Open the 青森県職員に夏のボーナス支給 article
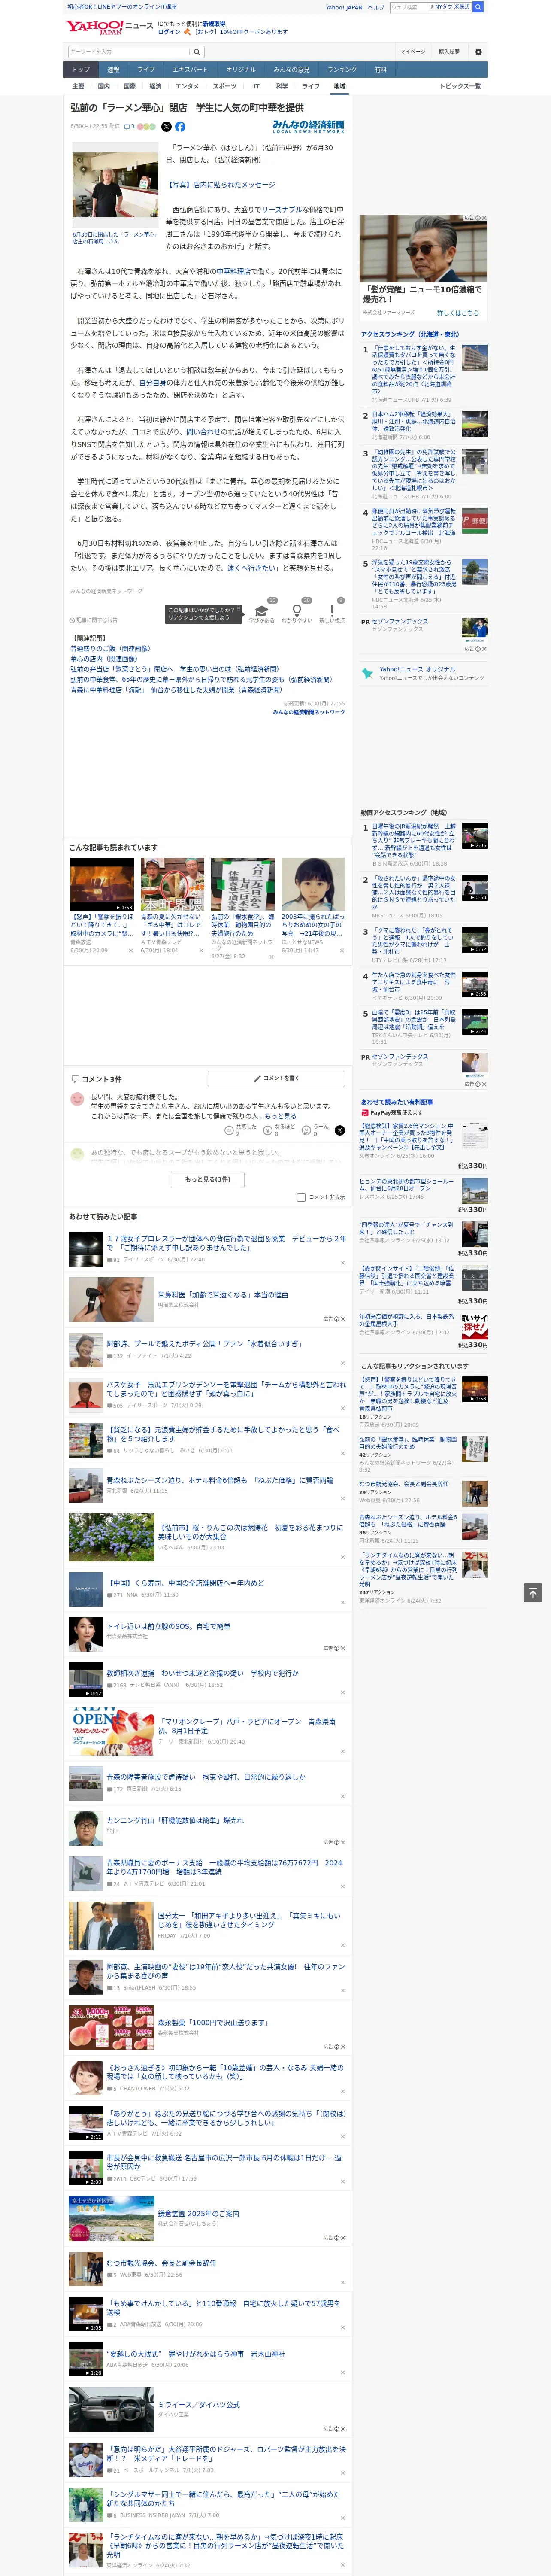The width and height of the screenshot is (551, 2576). pos(224,1868)
